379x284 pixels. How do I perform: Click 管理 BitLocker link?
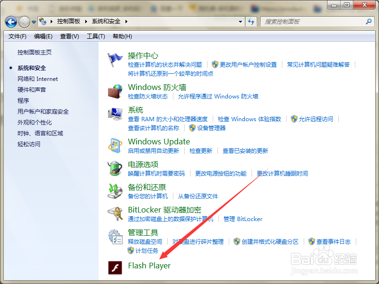coord(243,219)
